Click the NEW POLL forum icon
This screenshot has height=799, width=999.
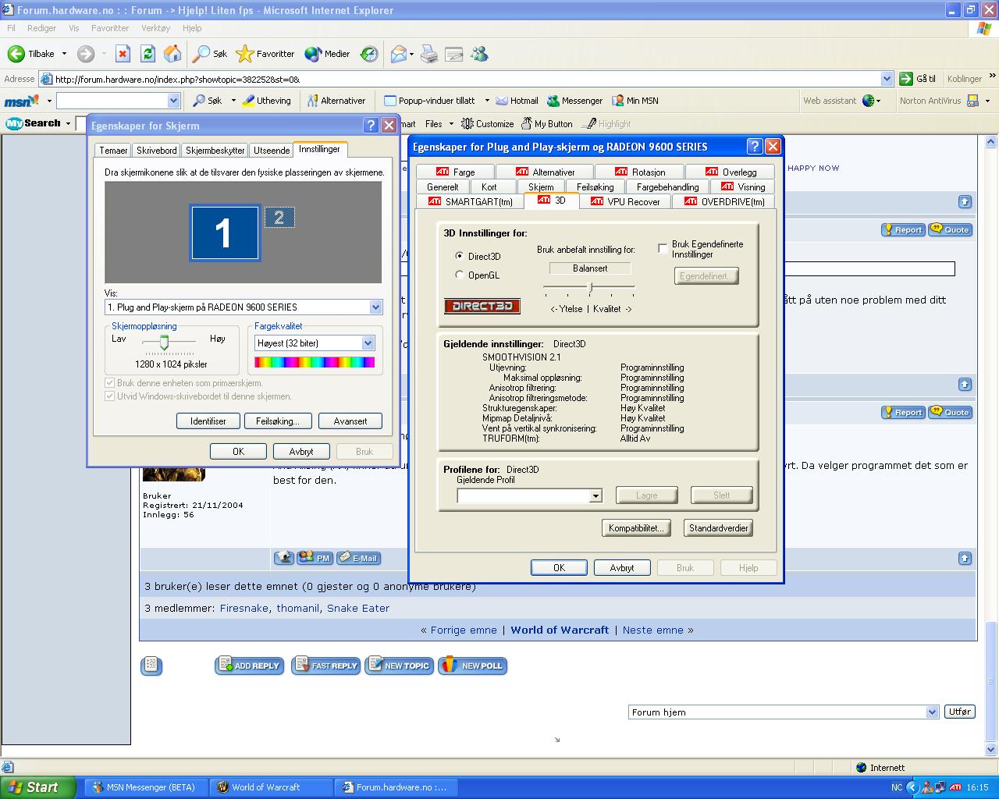click(472, 666)
